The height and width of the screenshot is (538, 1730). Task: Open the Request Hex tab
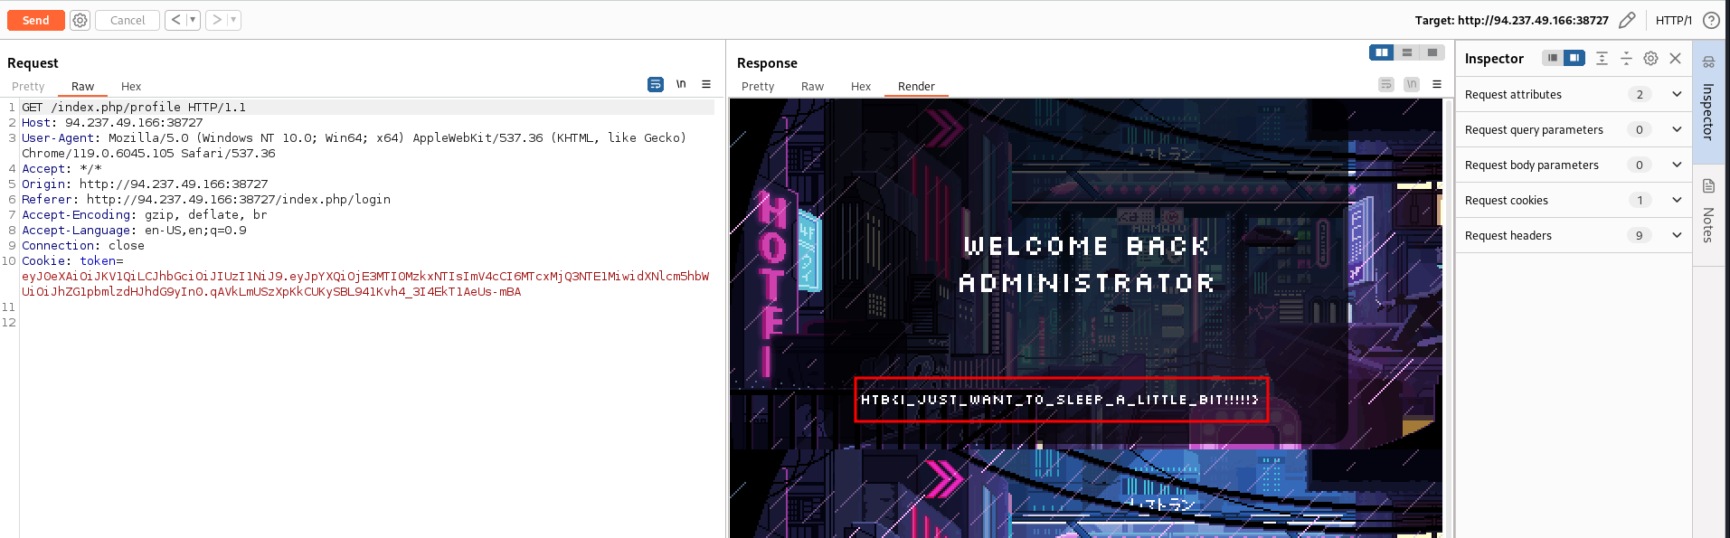click(131, 87)
